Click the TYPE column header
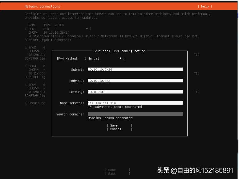 coord(47,25)
